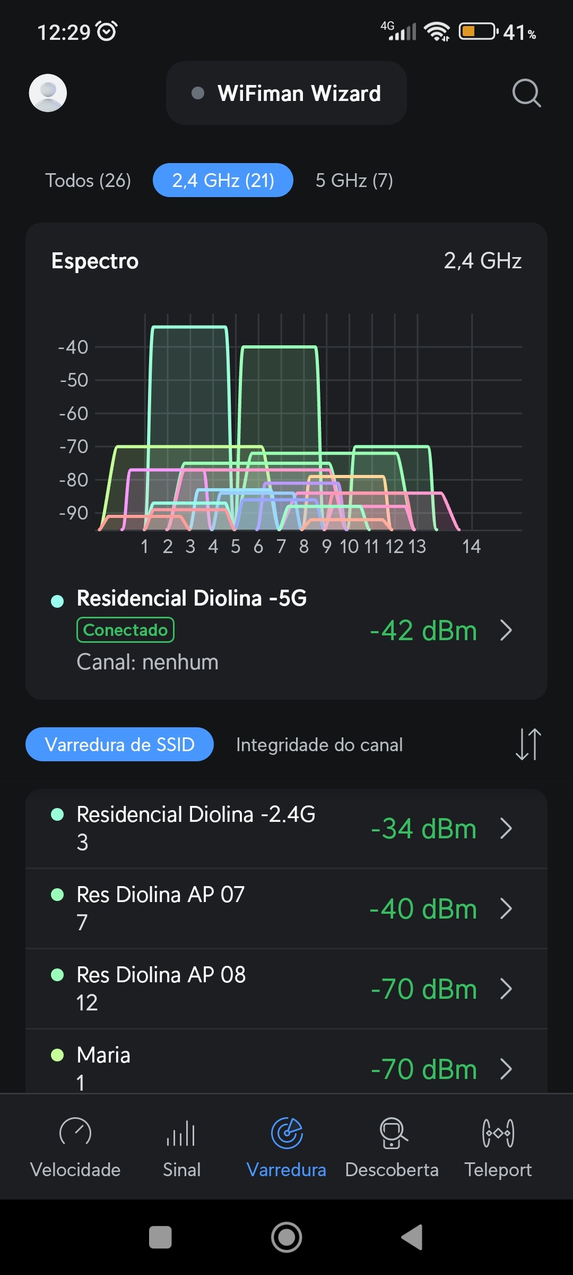
Task: Select the 2,4 GHz (21) filter
Action: tap(223, 181)
